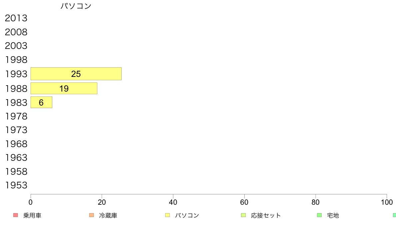Click the yellow パソコン legend swatch
This screenshot has height=245, width=396.
point(167,215)
